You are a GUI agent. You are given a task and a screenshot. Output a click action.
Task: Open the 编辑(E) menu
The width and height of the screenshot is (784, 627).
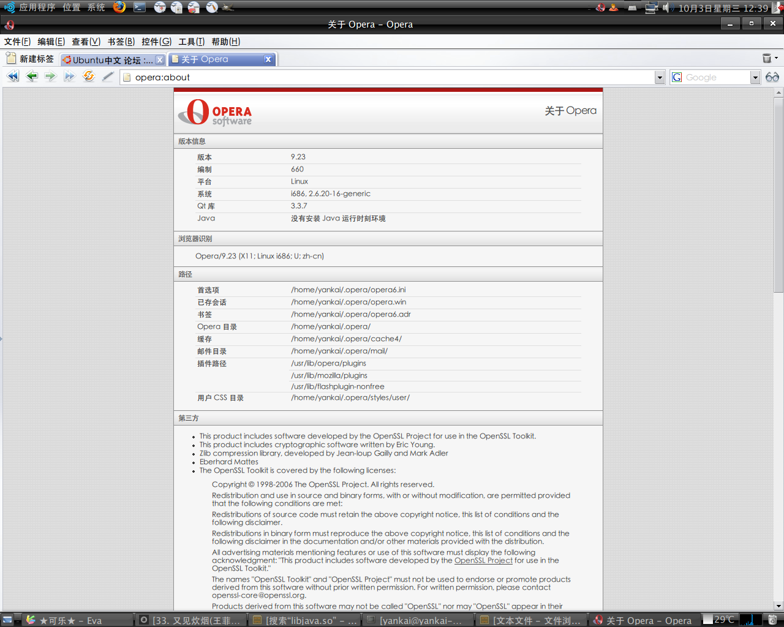click(x=51, y=42)
